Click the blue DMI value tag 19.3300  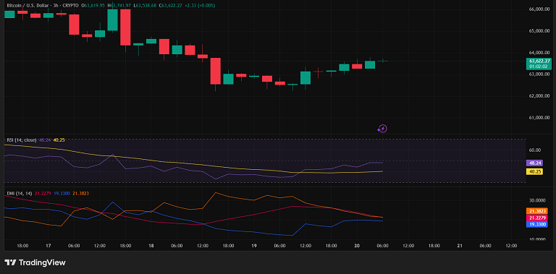537,224
